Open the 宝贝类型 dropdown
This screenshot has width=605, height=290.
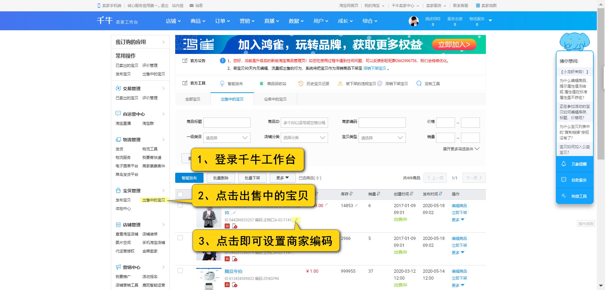click(382, 138)
